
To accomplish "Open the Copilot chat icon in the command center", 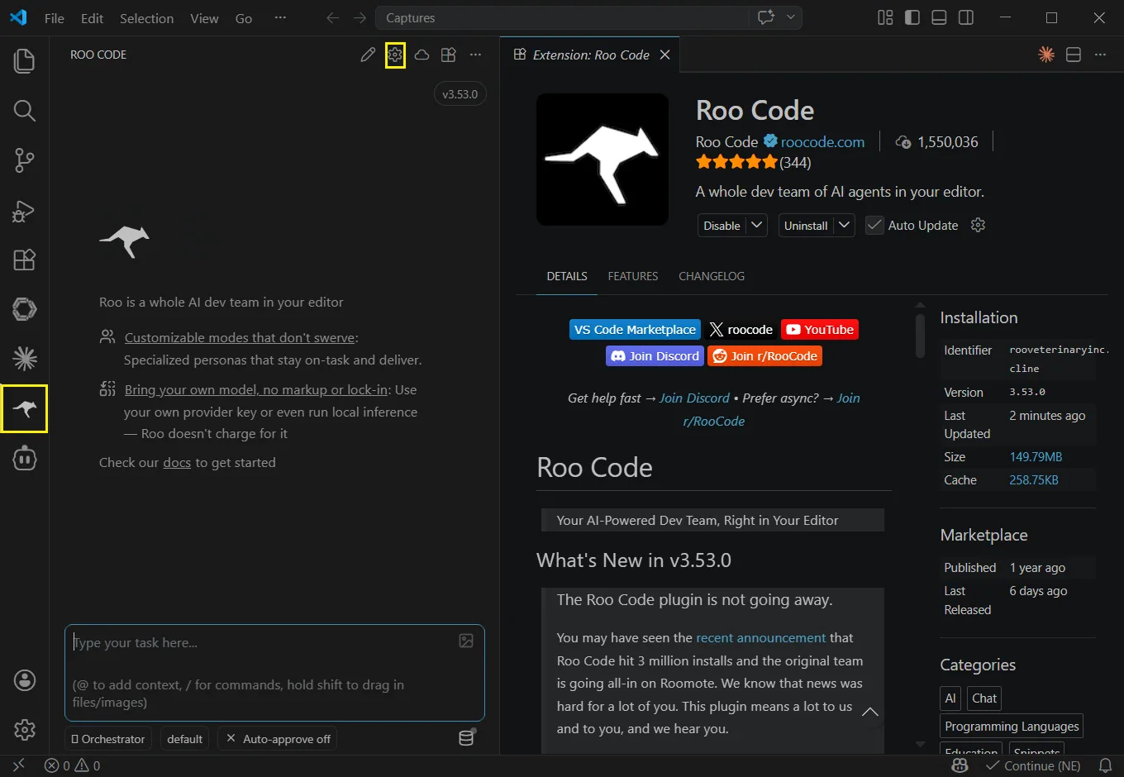I will pyautogui.click(x=766, y=17).
